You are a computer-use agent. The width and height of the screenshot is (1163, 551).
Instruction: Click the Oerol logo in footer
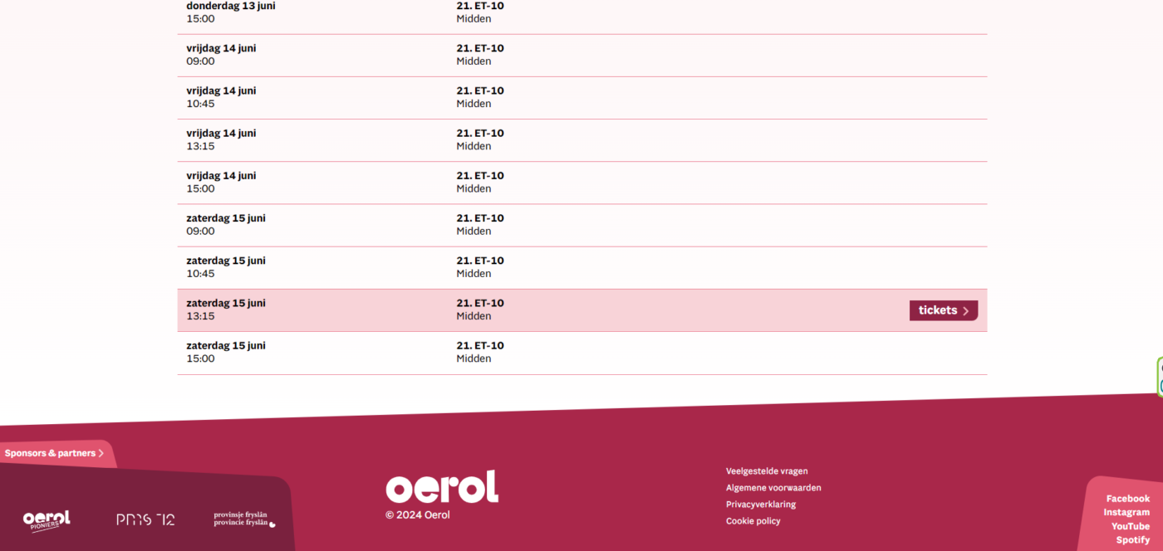click(x=442, y=487)
